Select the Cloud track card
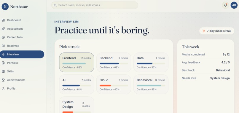This screenshot has height=113, width=239. 114,84
